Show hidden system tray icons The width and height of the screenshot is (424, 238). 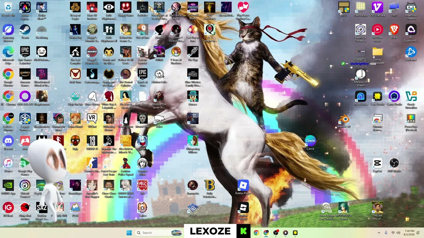(379, 233)
